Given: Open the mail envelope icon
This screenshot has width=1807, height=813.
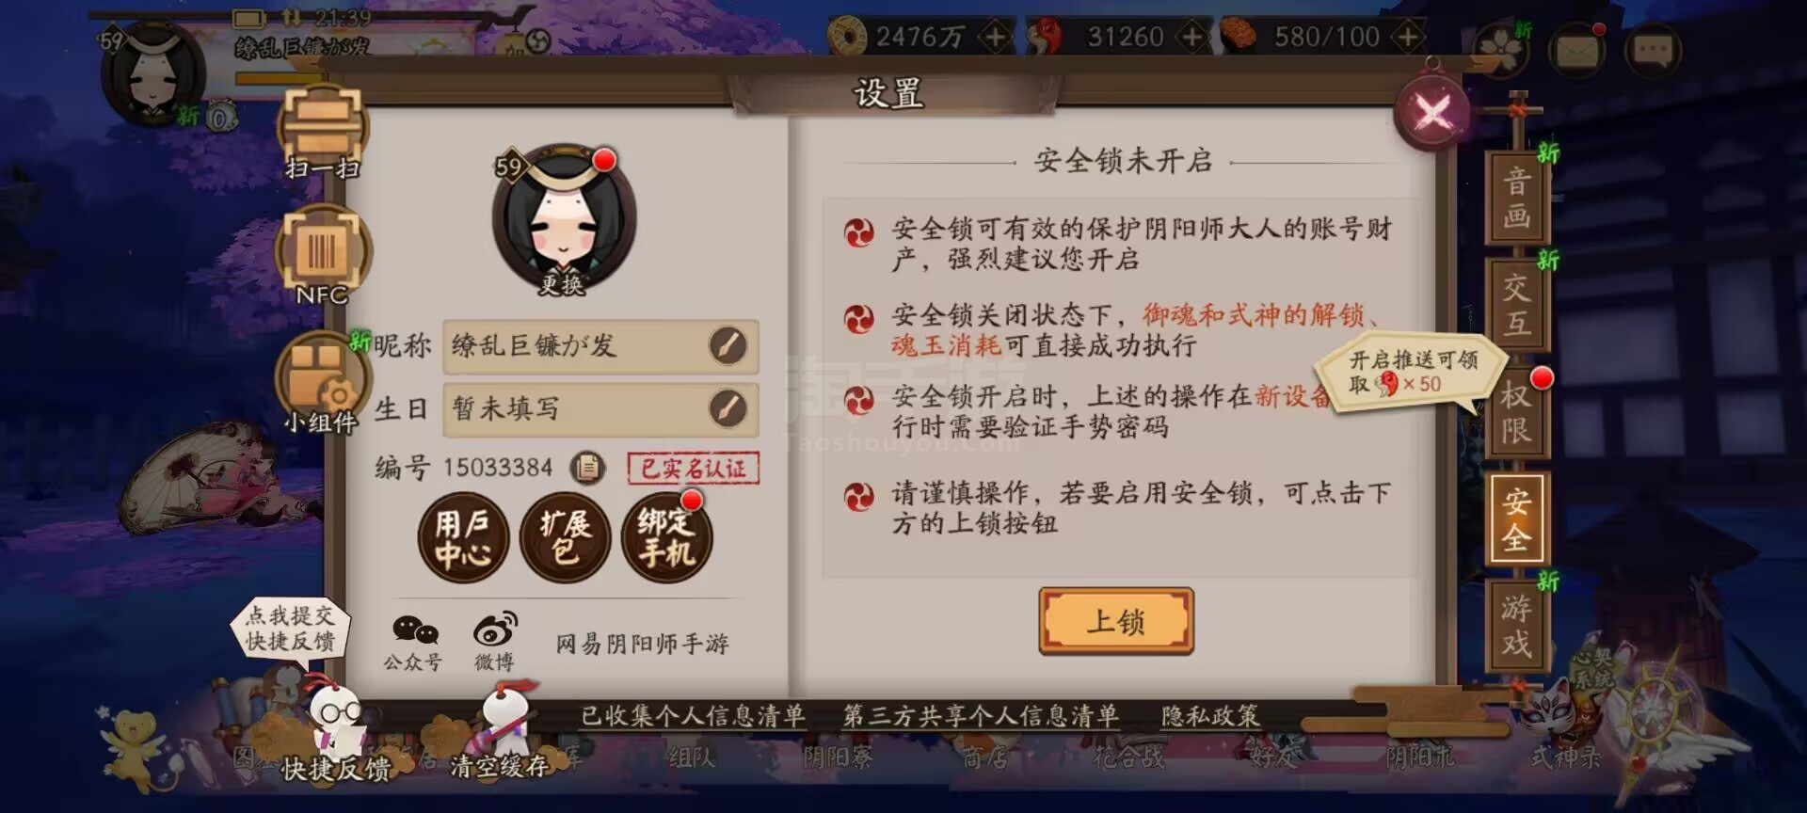Looking at the screenshot, I should pos(1578,49).
